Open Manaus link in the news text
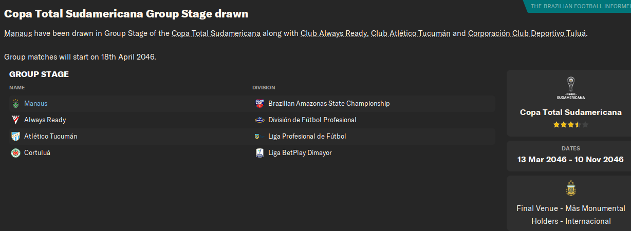 pos(18,33)
